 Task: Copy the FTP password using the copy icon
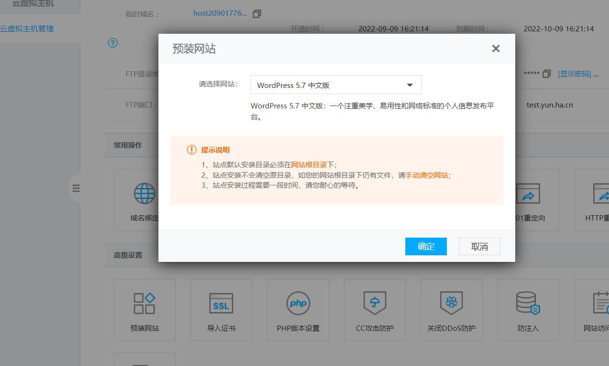[x=546, y=74]
